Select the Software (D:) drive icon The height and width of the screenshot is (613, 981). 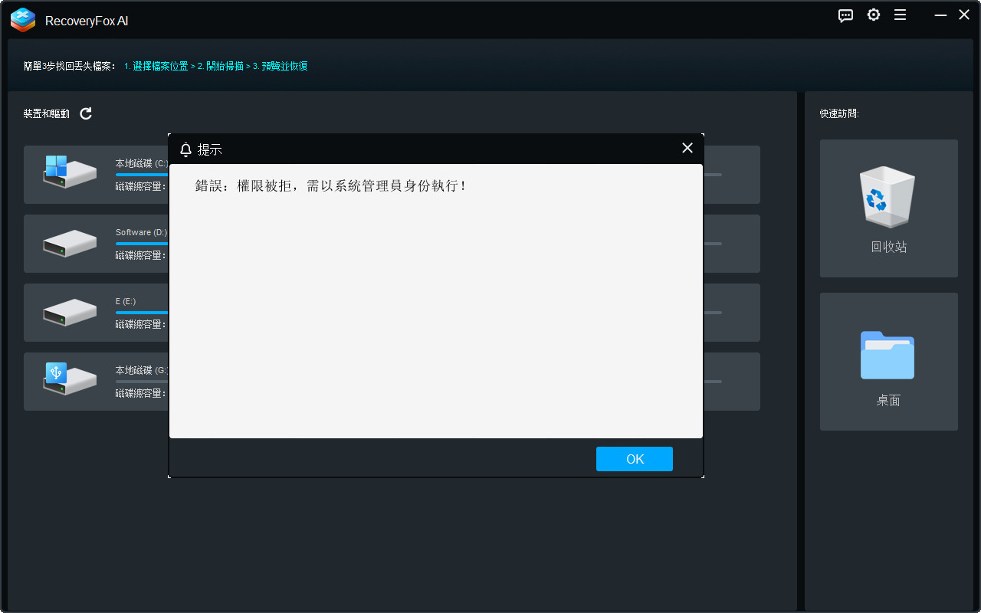coord(70,243)
